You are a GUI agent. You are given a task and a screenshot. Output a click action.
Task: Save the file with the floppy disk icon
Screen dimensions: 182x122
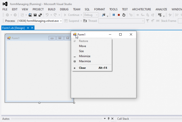(x=35, y=15)
